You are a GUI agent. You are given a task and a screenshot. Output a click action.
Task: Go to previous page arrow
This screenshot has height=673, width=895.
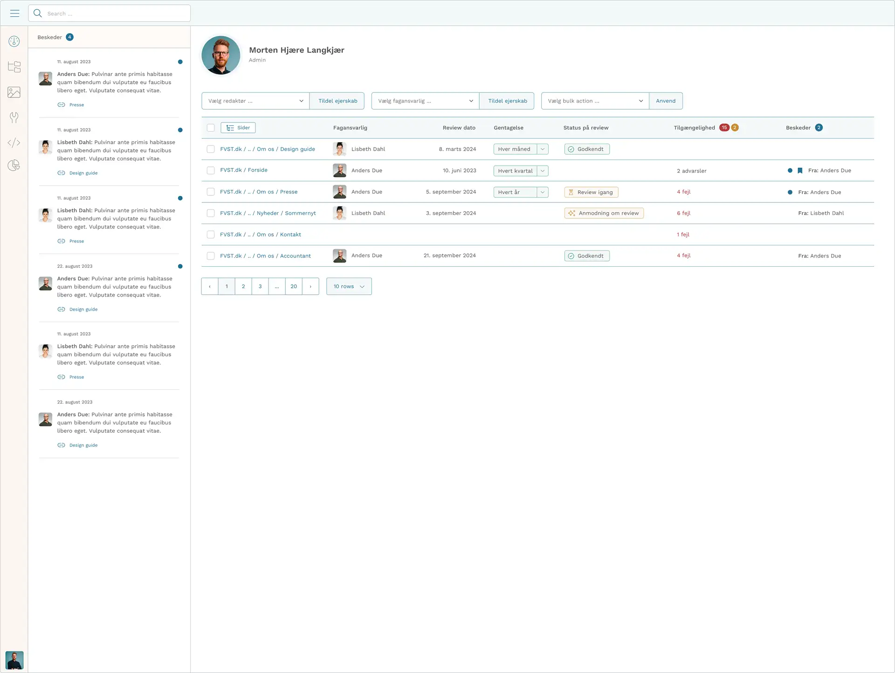click(210, 286)
